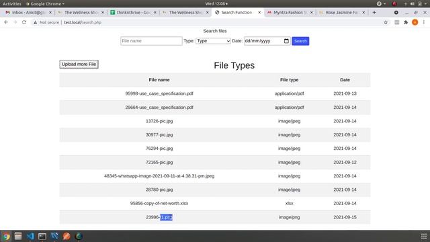430x242 pixels.
Task: Click 76294-pic.jpg file name
Action: click(x=159, y=149)
